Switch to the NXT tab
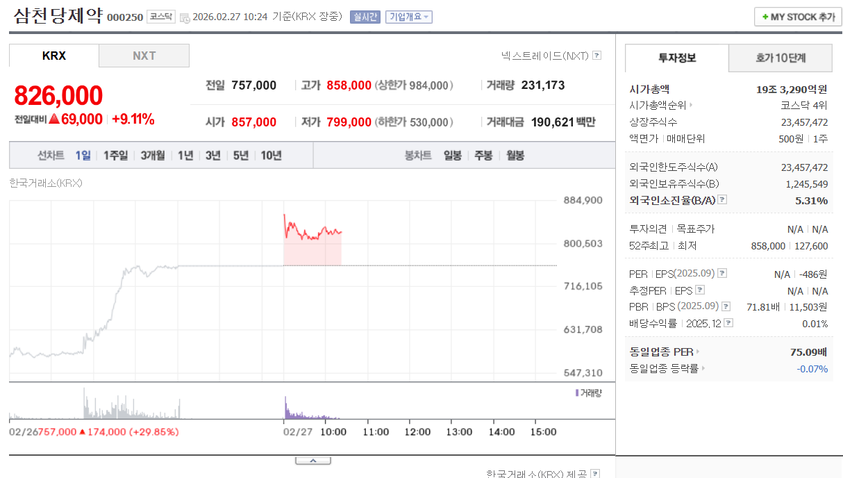The height and width of the screenshot is (478, 843). (144, 56)
